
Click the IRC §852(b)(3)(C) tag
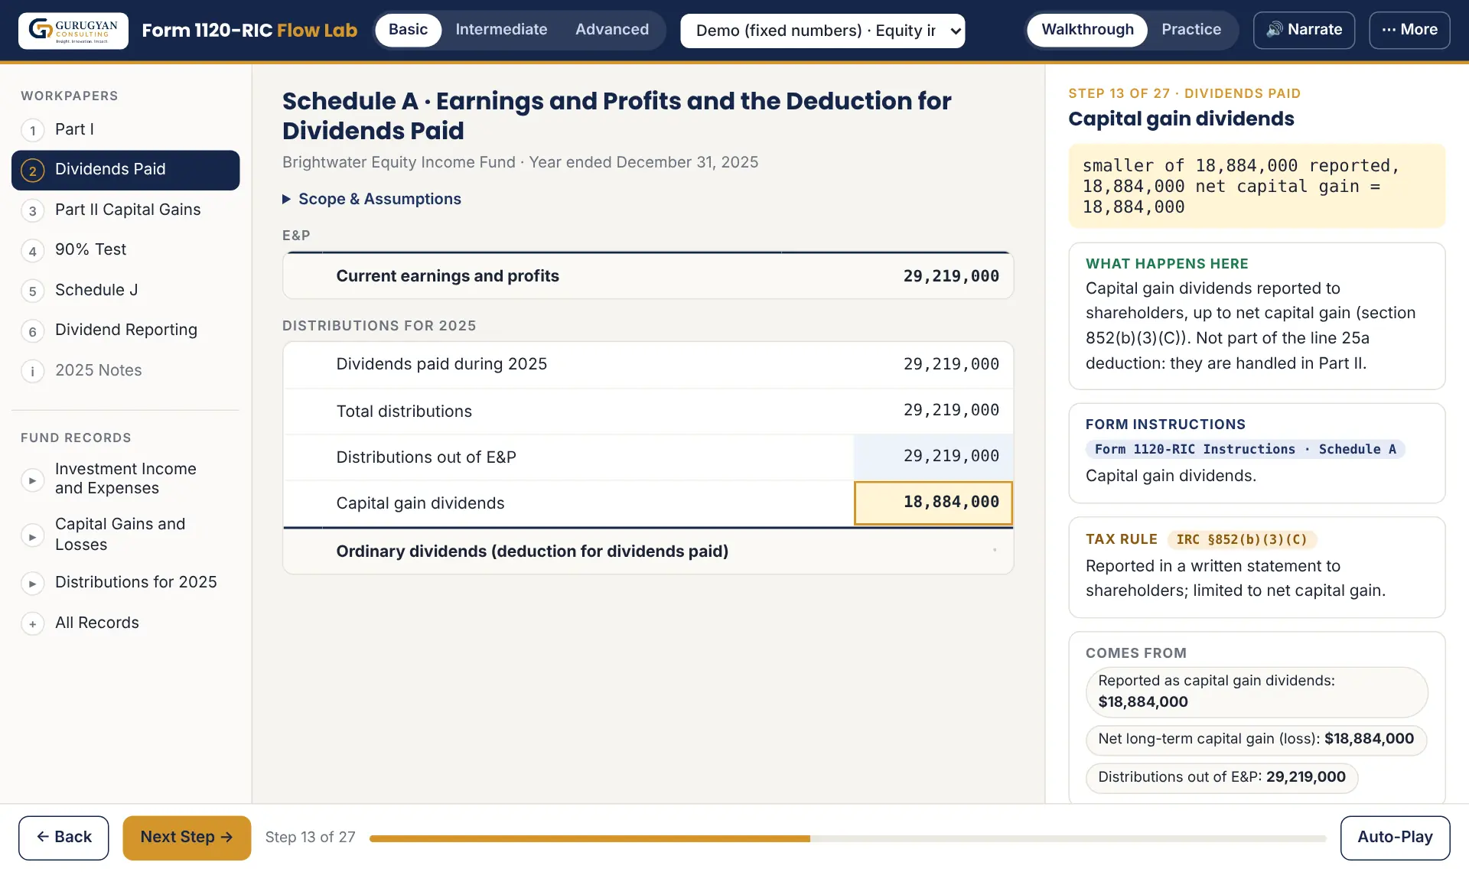point(1242,539)
